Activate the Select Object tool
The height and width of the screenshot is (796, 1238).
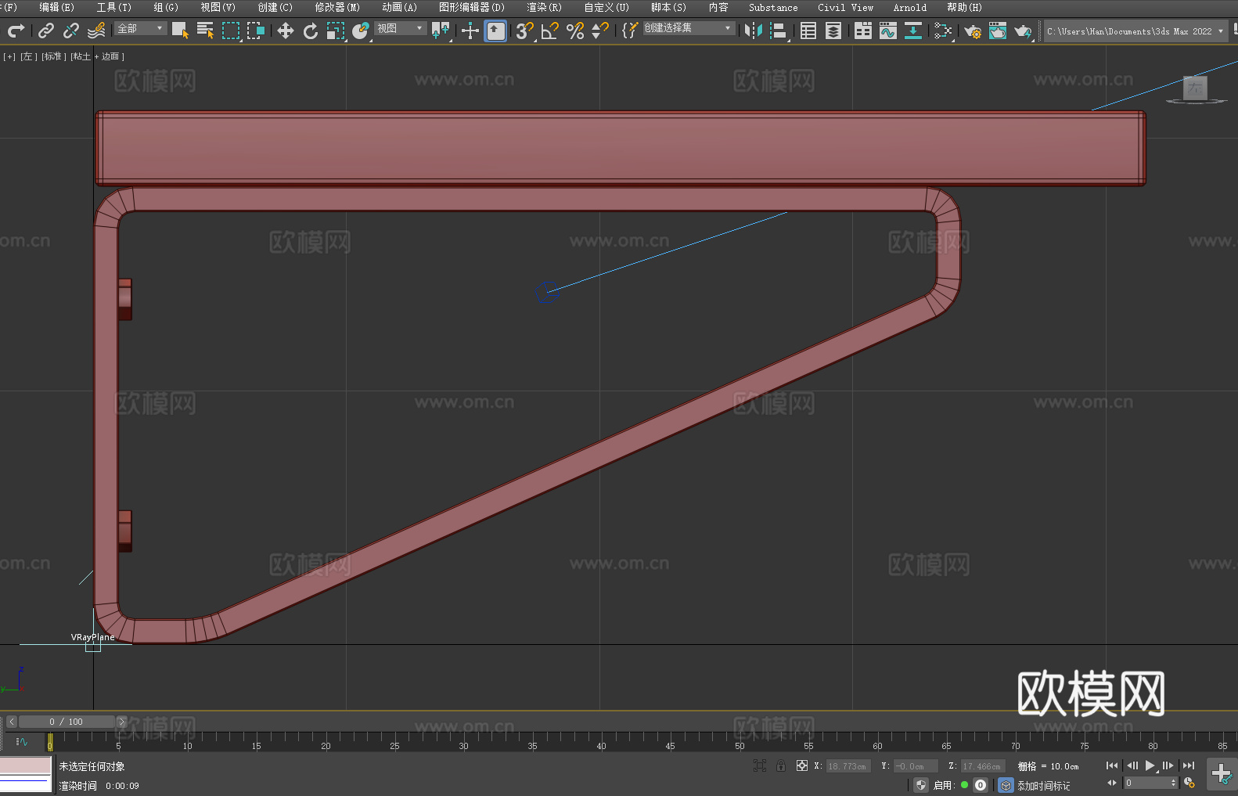pos(180,31)
